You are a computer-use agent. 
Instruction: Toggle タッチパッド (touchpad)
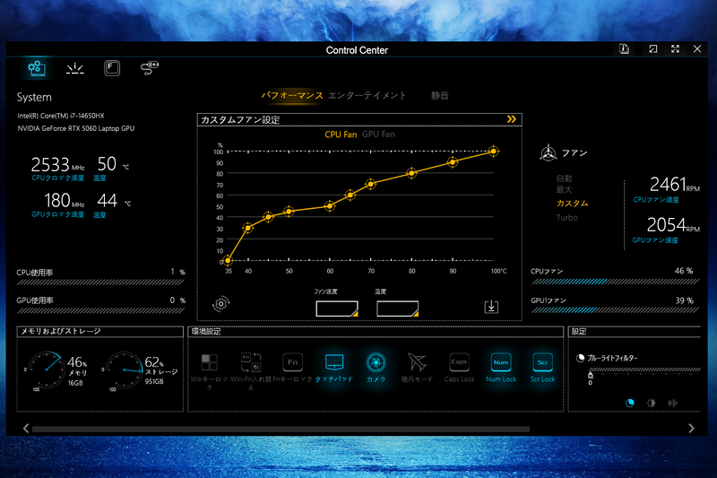point(333,368)
